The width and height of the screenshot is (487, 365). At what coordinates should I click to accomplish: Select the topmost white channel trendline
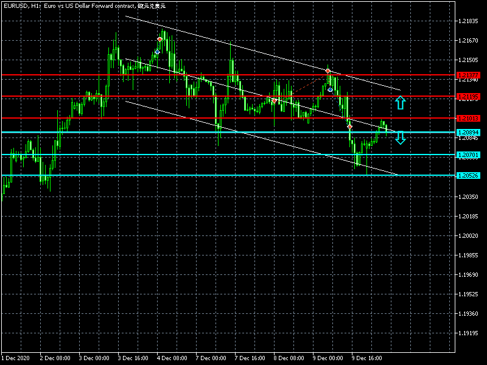[263, 53]
